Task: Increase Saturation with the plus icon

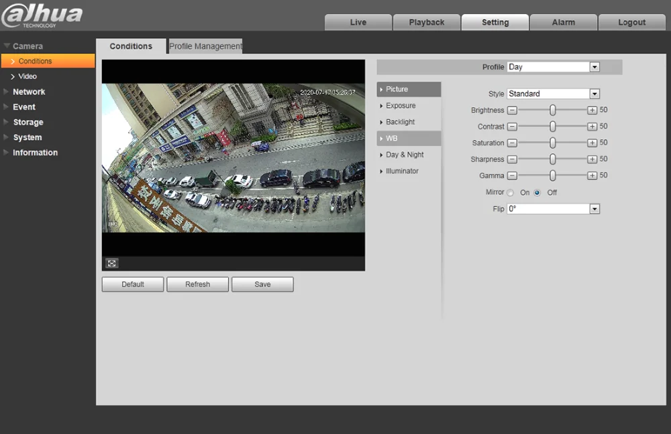Action: click(592, 143)
